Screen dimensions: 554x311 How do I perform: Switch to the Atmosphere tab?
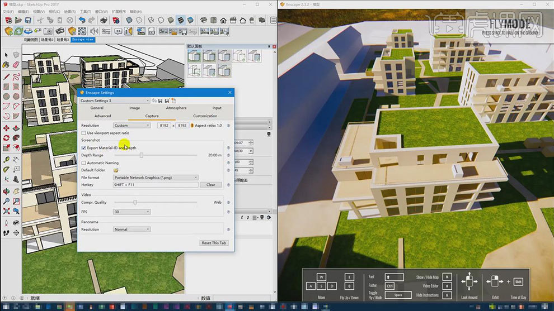coord(176,108)
